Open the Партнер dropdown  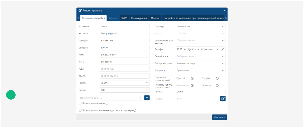pyautogui.click(x=201, y=26)
